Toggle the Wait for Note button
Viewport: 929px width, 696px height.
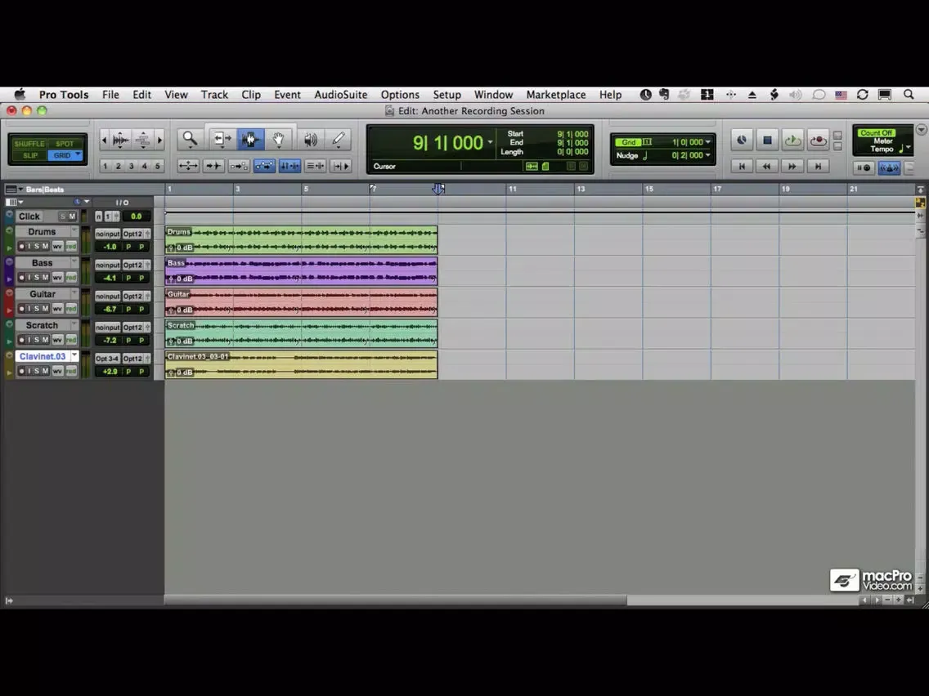point(864,168)
